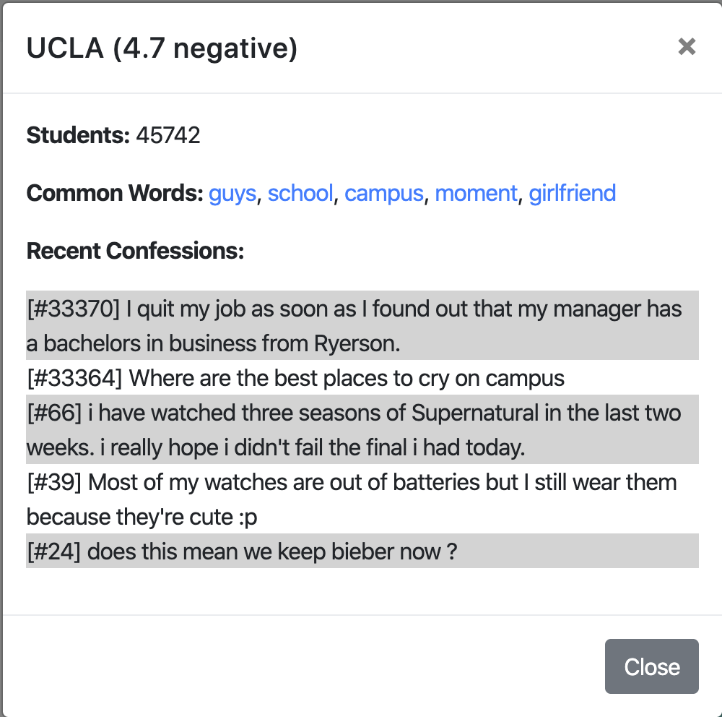
Task: Click the [#24] confession ID tag
Action: click(x=54, y=551)
